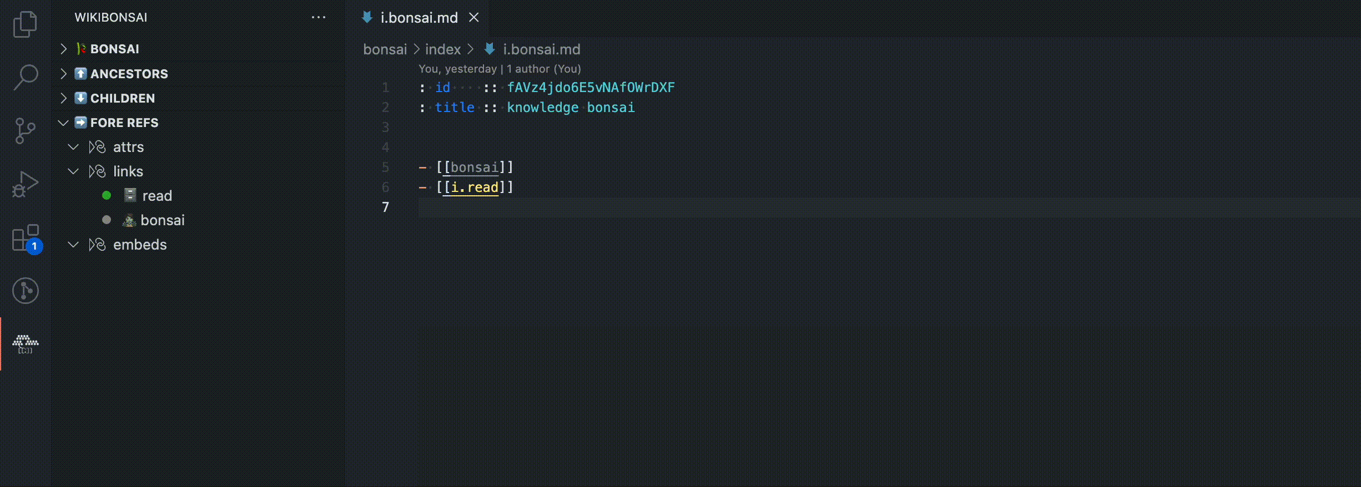Click the bonsai breadcrumb segment

point(385,49)
